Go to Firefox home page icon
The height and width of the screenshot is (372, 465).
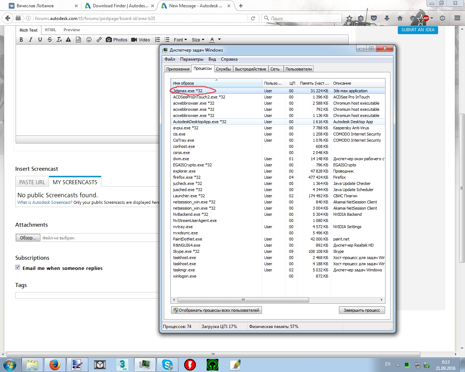400,18
